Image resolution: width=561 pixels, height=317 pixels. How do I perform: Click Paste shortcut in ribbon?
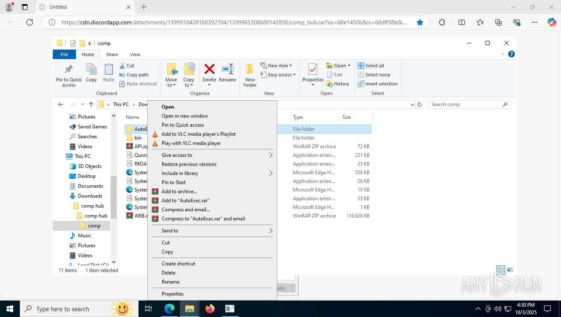coord(138,84)
